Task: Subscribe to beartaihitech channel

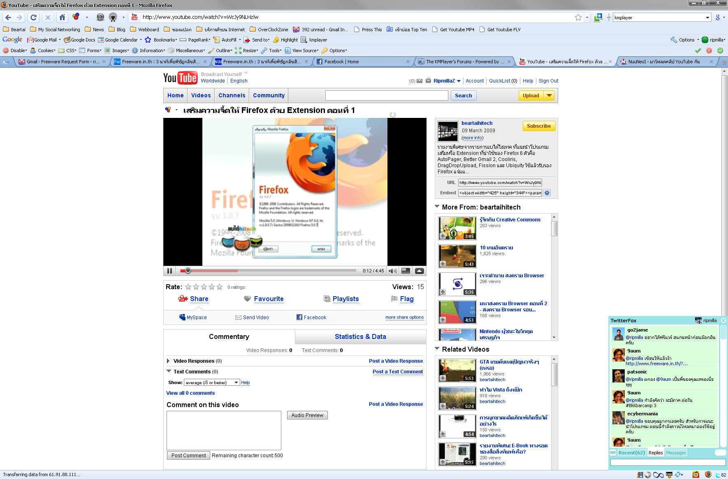Action: click(539, 126)
